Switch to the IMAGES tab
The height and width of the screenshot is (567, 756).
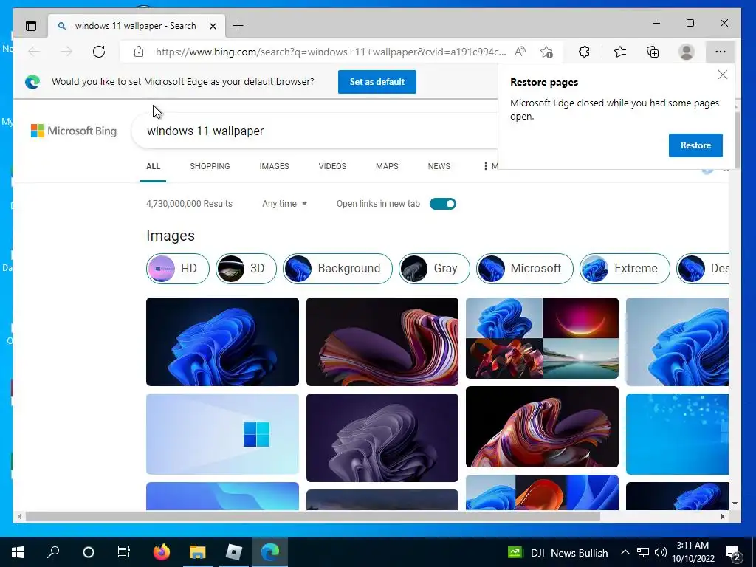point(274,166)
